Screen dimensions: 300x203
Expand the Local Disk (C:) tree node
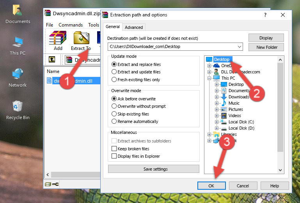[x=217, y=122]
